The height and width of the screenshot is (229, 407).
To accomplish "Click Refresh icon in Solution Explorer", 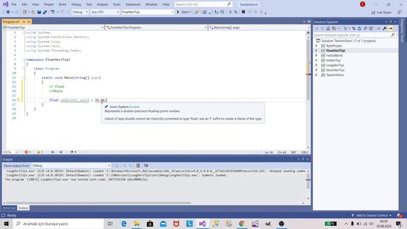I will click(x=359, y=29).
